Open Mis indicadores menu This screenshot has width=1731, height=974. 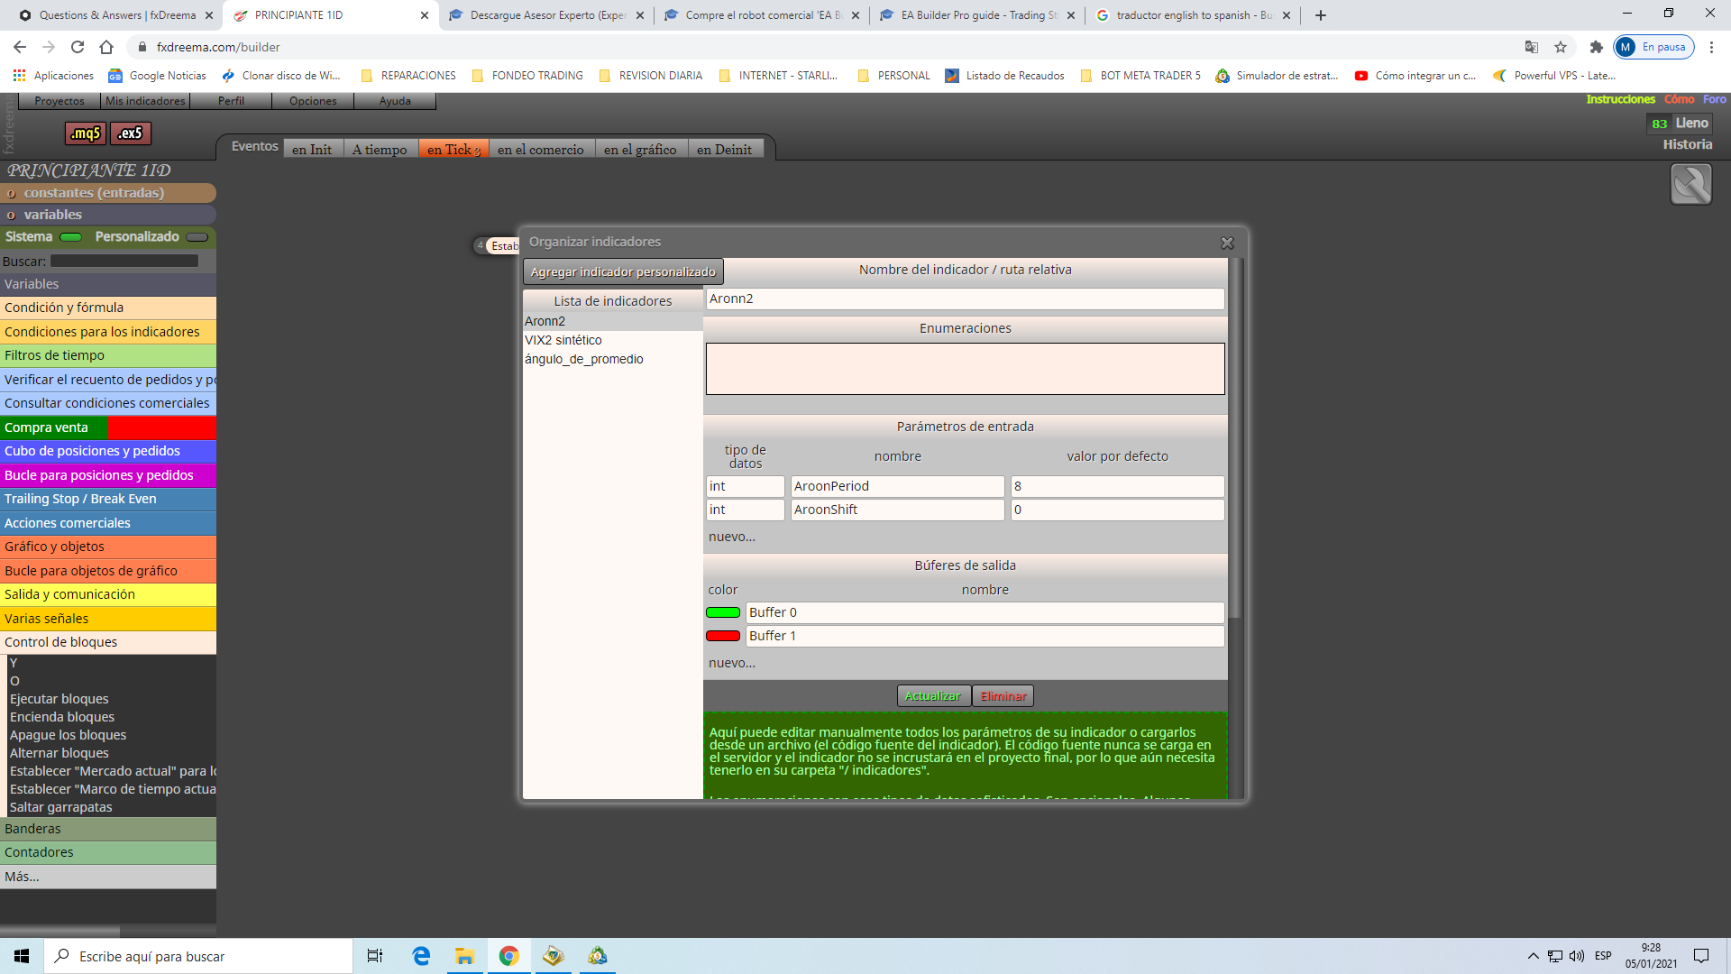click(x=145, y=101)
